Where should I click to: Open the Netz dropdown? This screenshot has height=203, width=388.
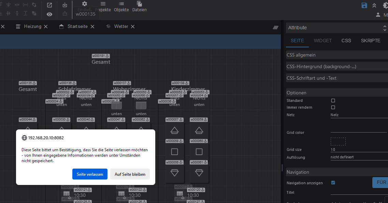click(358, 115)
